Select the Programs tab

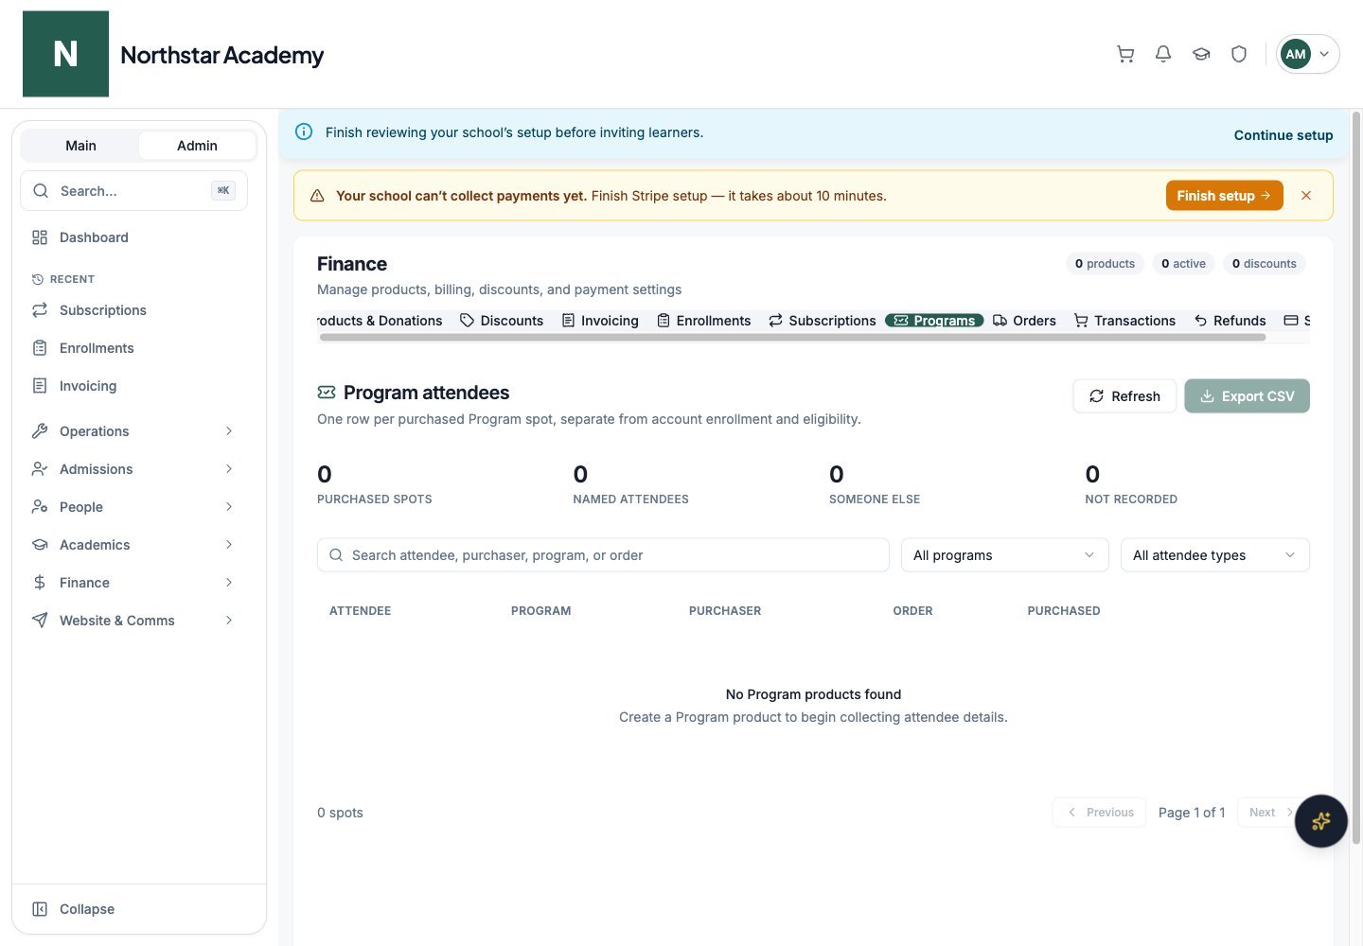tap(934, 321)
